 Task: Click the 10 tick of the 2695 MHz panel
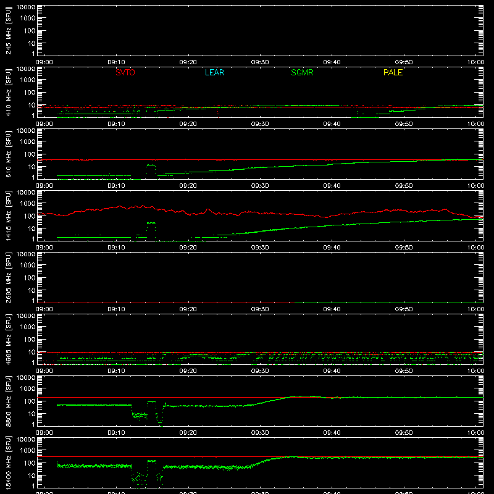coord(31,290)
